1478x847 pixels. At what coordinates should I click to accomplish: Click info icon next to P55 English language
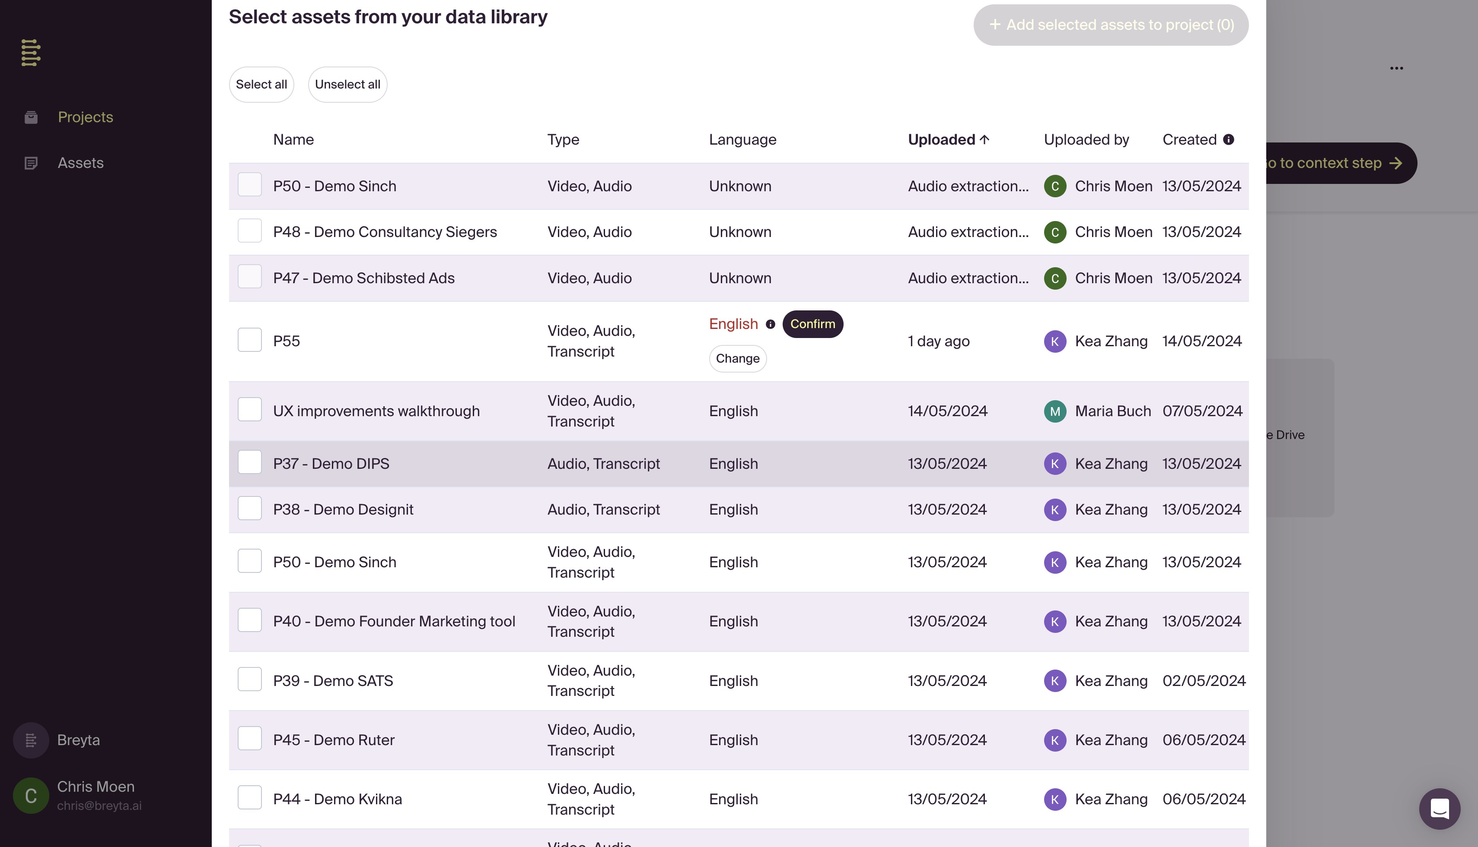(x=770, y=325)
